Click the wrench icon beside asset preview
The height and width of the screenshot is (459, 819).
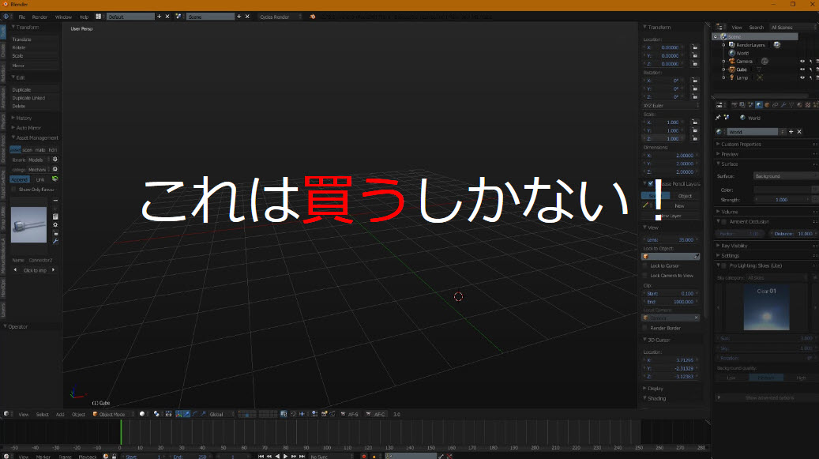click(x=55, y=241)
